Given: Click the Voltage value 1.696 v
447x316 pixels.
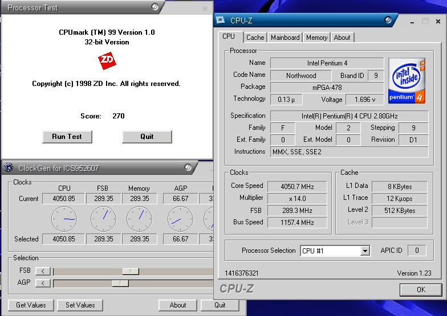Looking at the screenshot, I should click(x=365, y=99).
